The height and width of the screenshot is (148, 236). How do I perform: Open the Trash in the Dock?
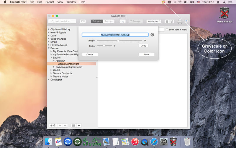click(x=187, y=141)
